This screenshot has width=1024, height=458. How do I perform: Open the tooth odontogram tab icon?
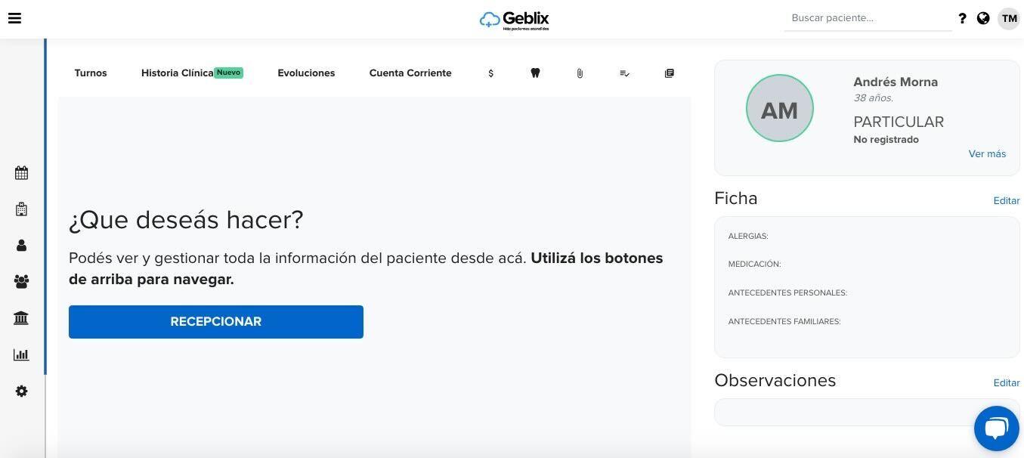click(x=535, y=73)
